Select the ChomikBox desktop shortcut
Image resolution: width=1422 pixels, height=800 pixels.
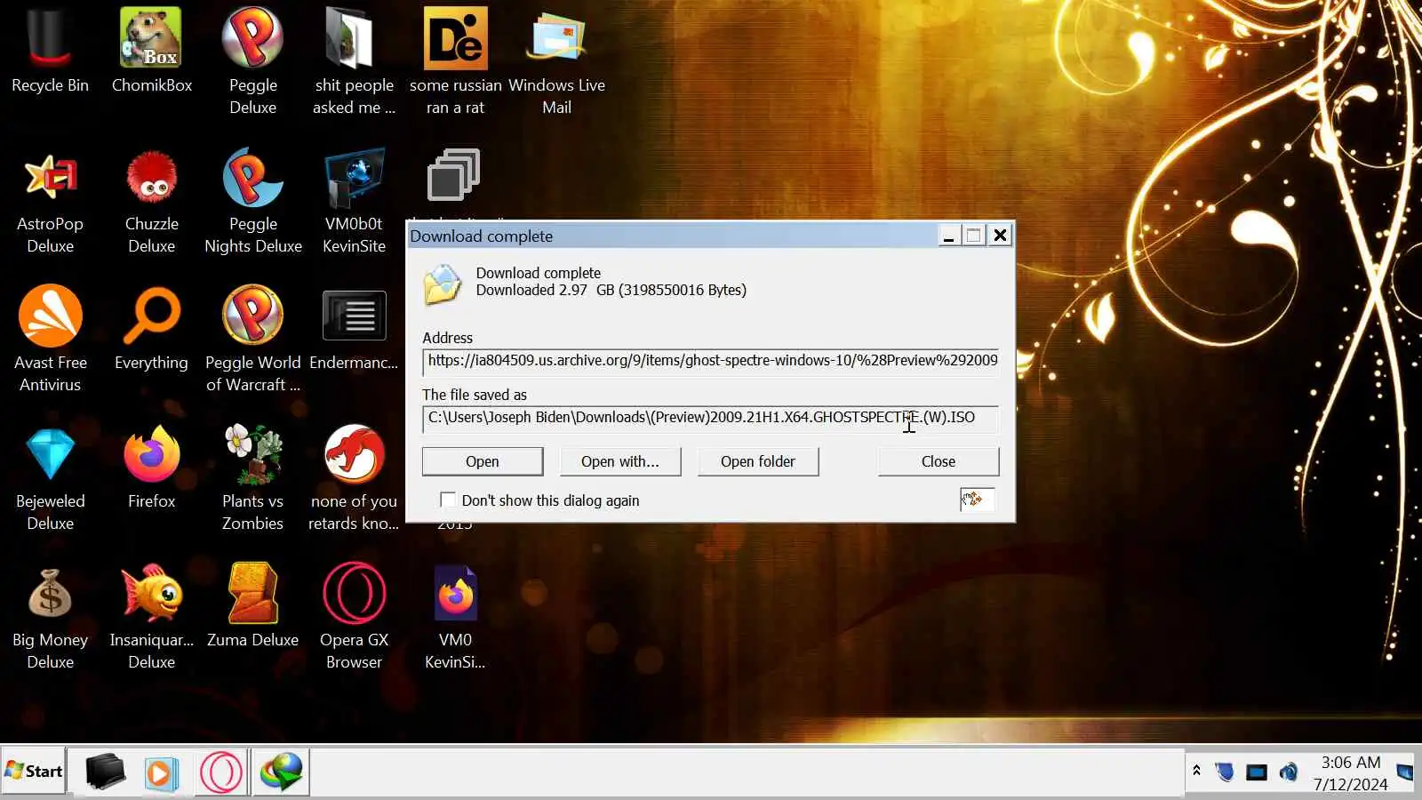(x=151, y=50)
